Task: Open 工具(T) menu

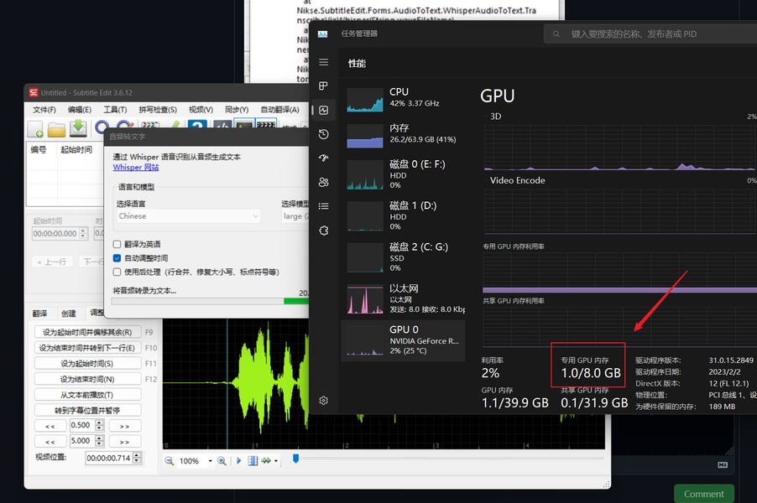Action: pos(115,110)
